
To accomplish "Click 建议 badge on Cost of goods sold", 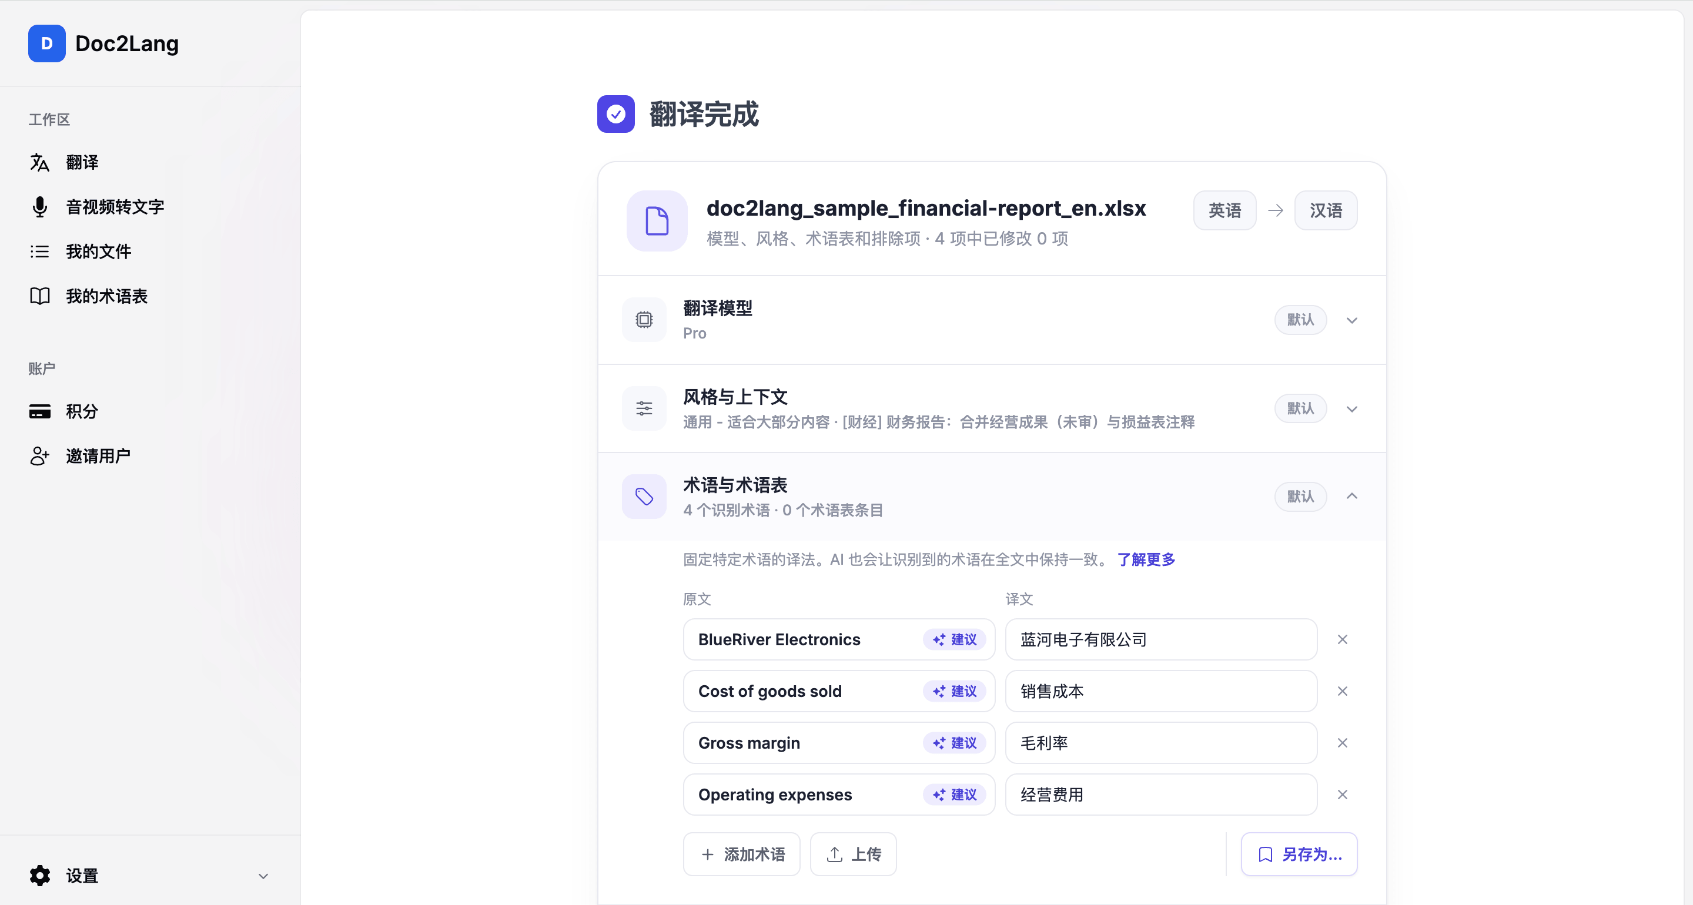I will click(x=954, y=692).
